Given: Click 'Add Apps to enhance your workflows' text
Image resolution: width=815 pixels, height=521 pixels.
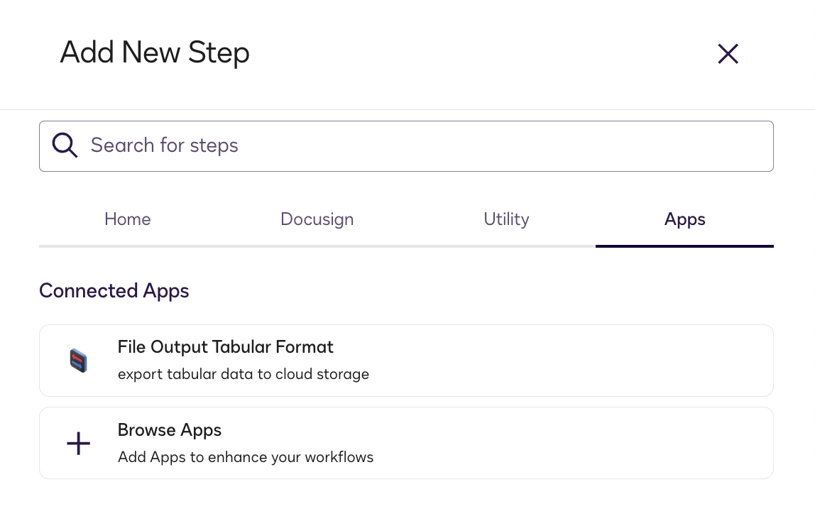Looking at the screenshot, I should 246,457.
